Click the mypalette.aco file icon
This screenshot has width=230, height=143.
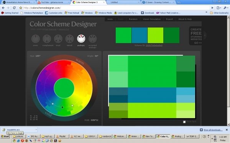click(x=4, y=130)
